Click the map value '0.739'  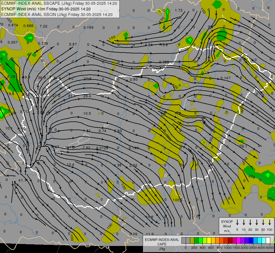click(x=43, y=43)
